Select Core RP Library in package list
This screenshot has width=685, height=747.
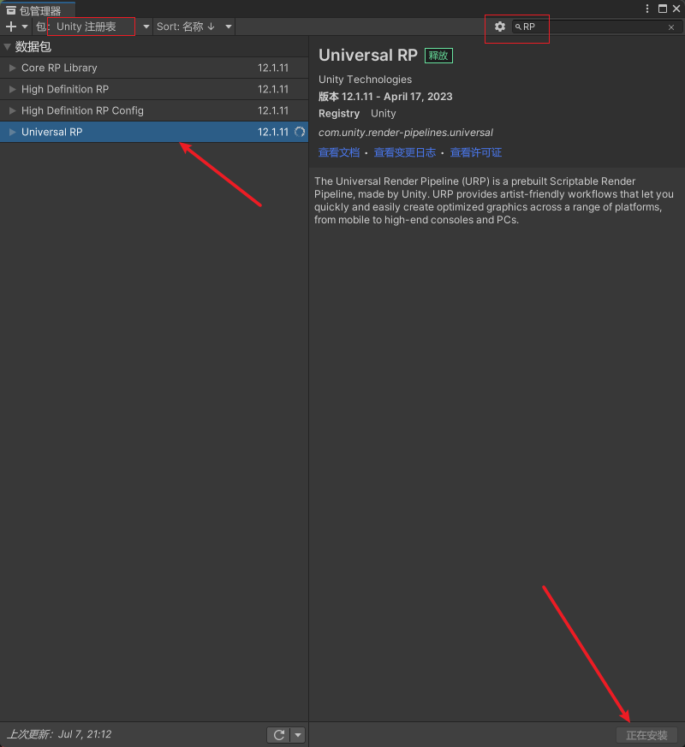154,68
